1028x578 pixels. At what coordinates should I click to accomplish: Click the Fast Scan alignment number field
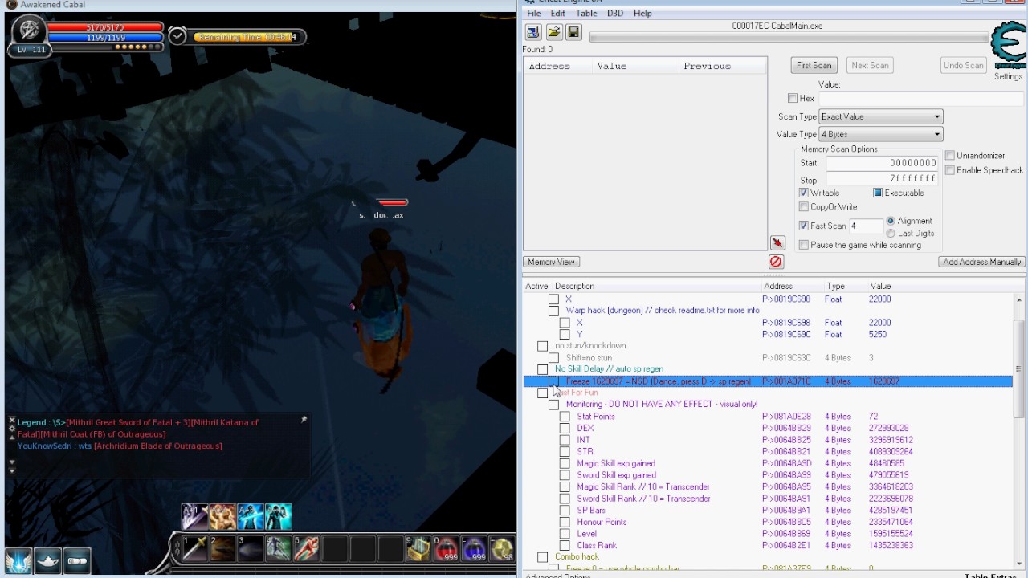[x=865, y=226]
